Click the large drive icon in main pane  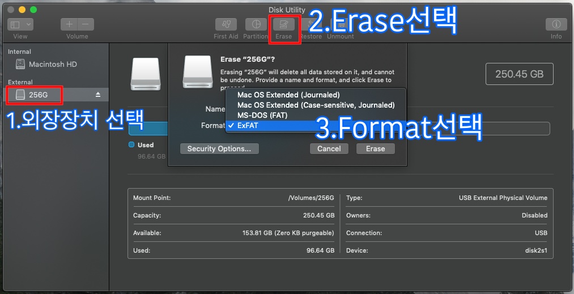pyautogui.click(x=146, y=74)
